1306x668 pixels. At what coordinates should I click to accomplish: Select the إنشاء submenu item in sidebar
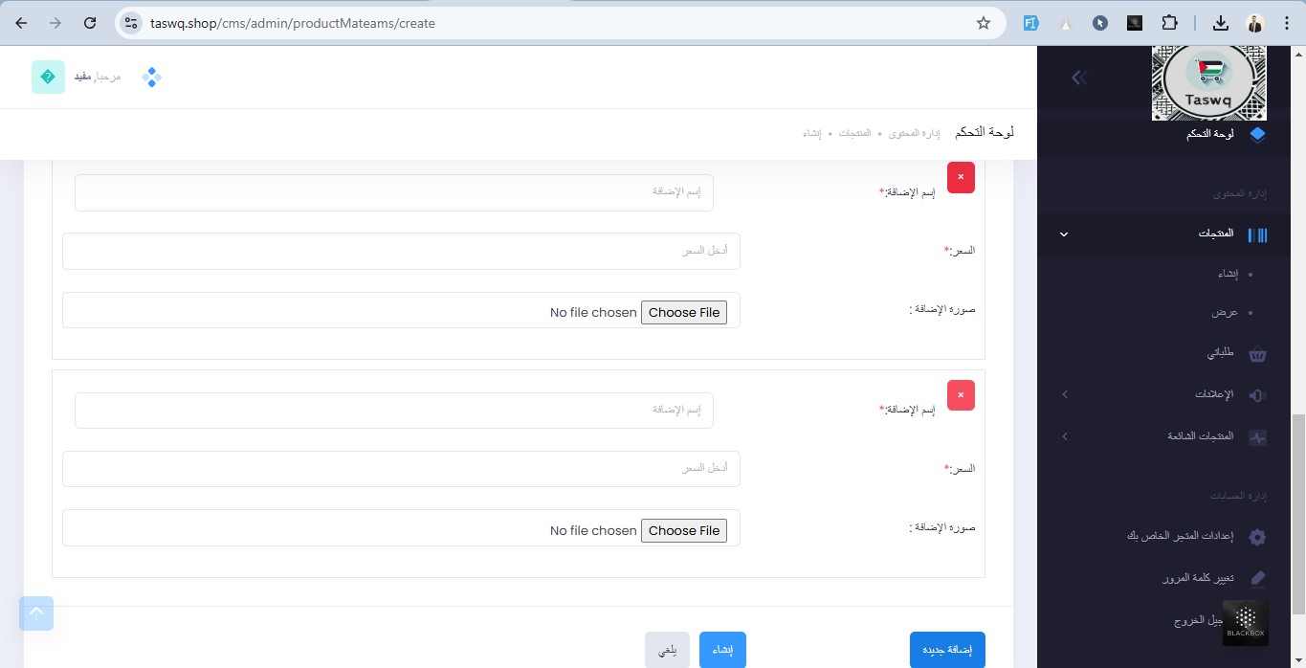click(1227, 275)
